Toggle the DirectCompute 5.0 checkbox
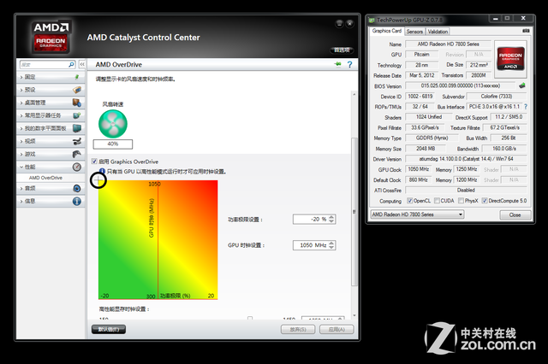Viewport: 548px width, 364px height. pyautogui.click(x=485, y=201)
